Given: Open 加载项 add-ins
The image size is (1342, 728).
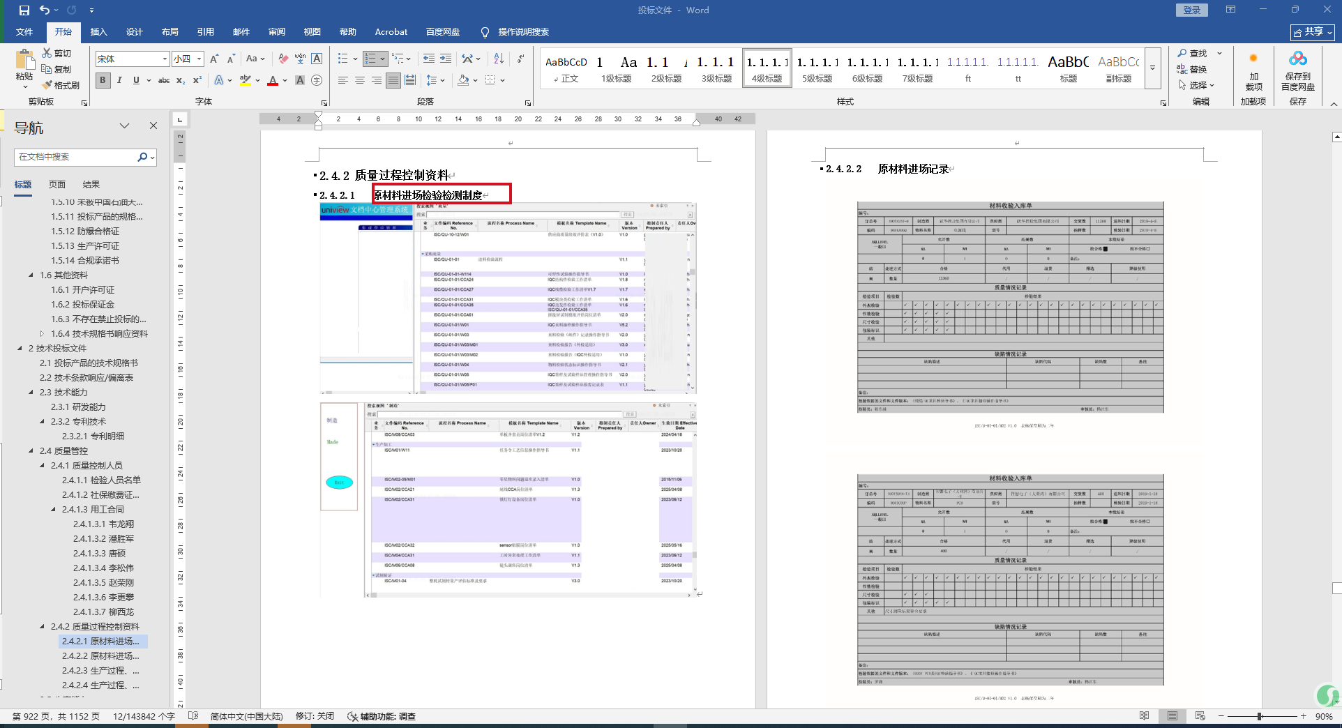Looking at the screenshot, I should pyautogui.click(x=1253, y=73).
